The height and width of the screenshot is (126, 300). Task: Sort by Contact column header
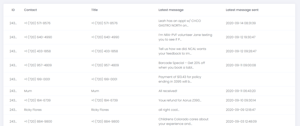click(30, 10)
